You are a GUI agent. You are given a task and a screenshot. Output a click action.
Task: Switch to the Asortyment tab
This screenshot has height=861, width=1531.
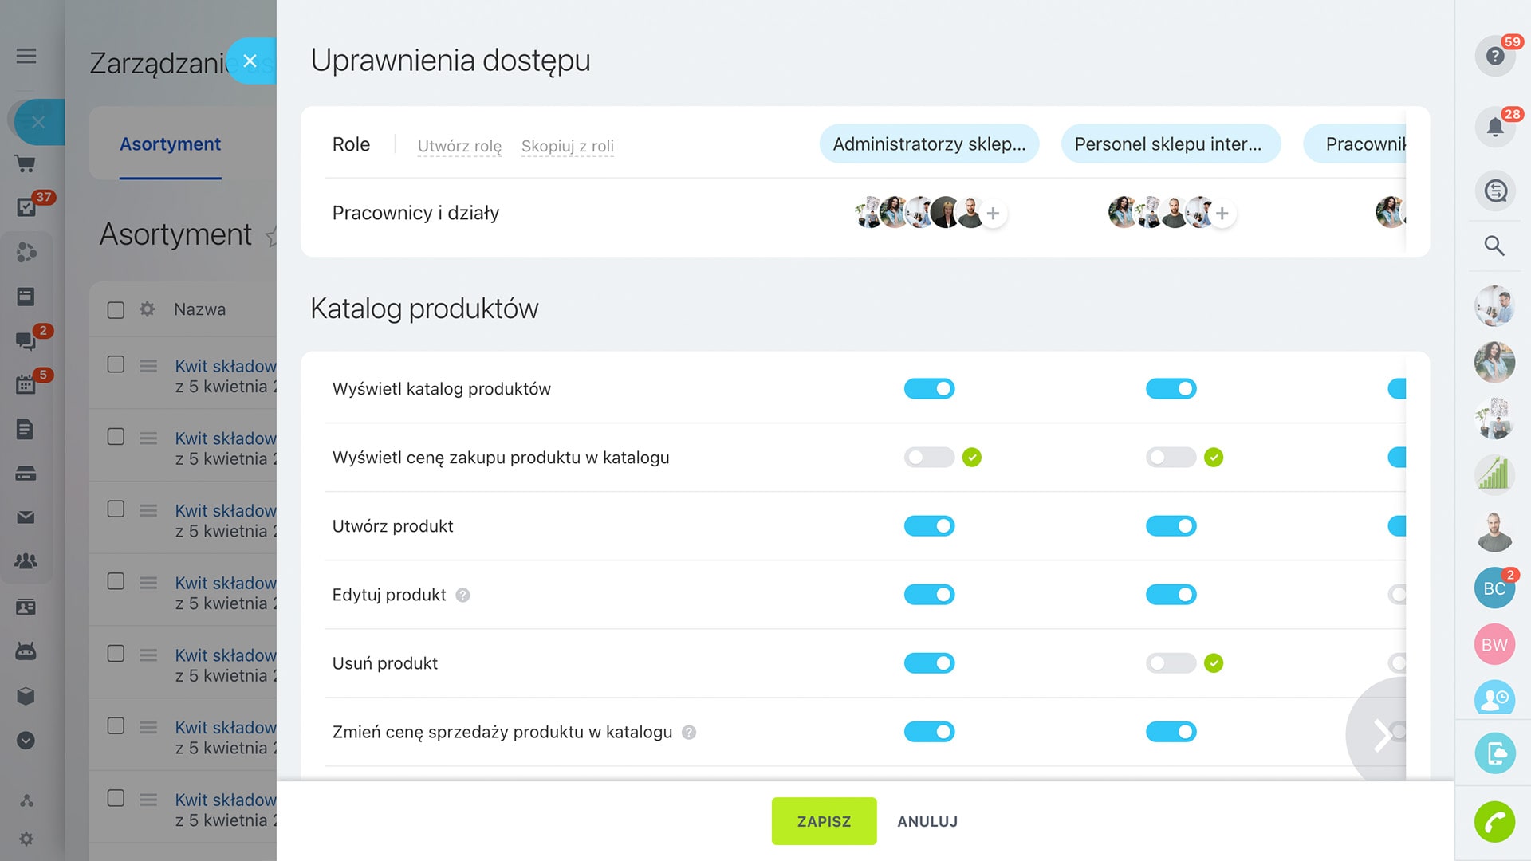tap(170, 144)
